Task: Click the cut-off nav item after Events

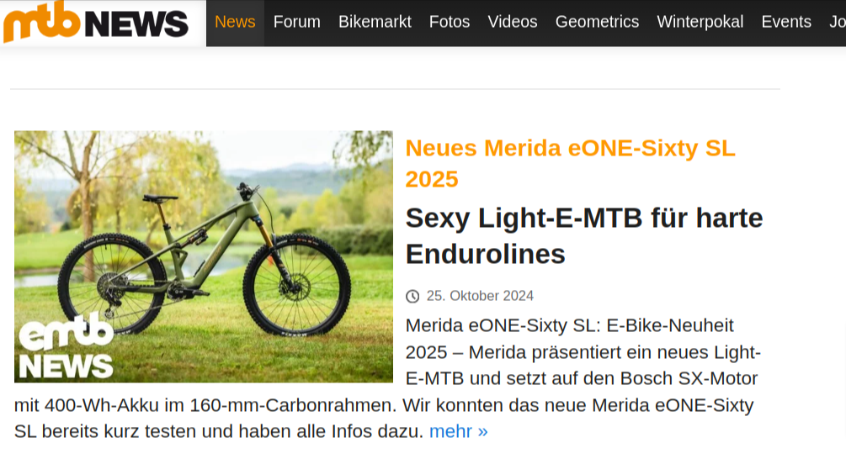Action: coord(837,22)
